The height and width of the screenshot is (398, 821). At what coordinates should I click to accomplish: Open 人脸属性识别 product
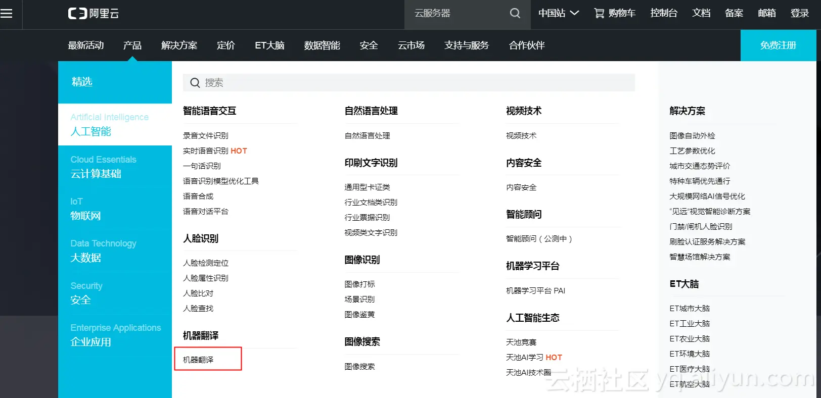[x=205, y=278]
